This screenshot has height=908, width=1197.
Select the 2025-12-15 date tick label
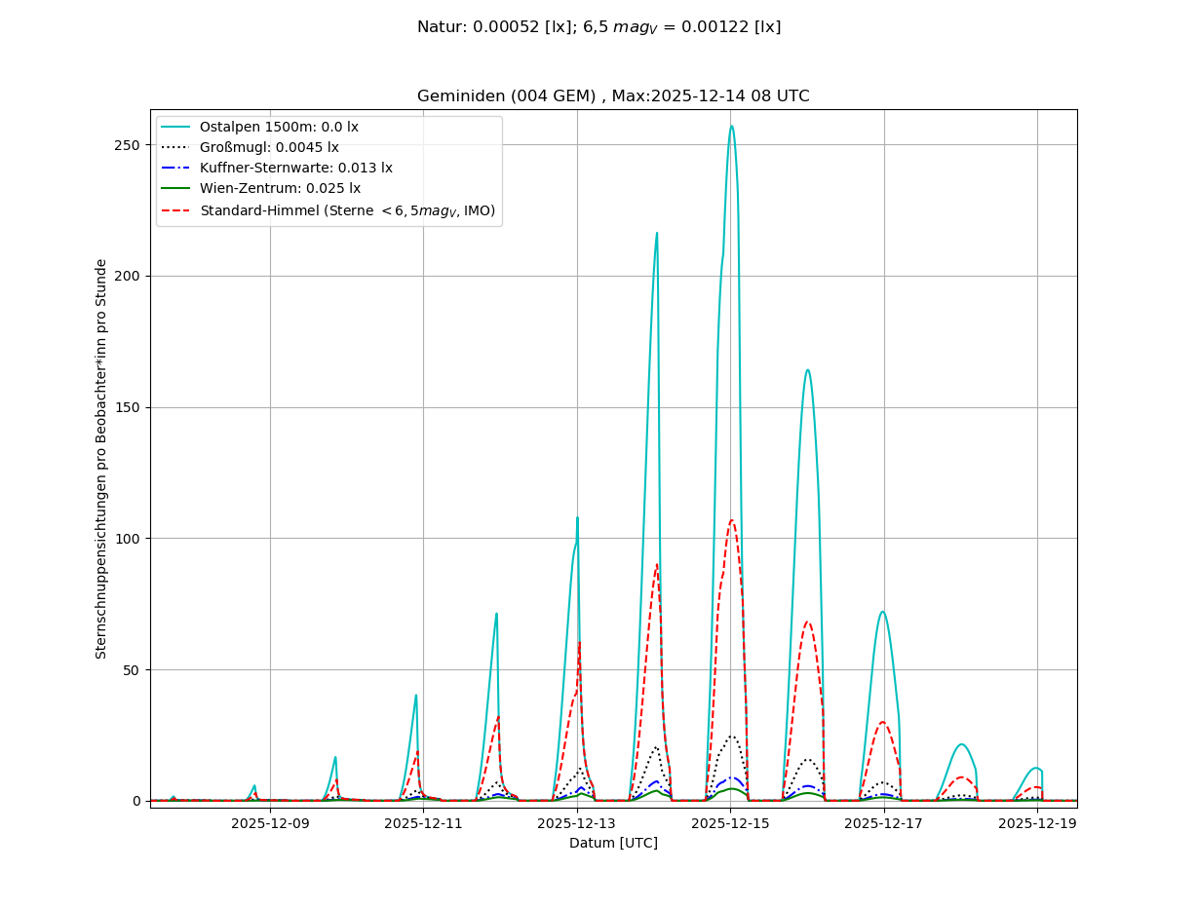coord(730,823)
